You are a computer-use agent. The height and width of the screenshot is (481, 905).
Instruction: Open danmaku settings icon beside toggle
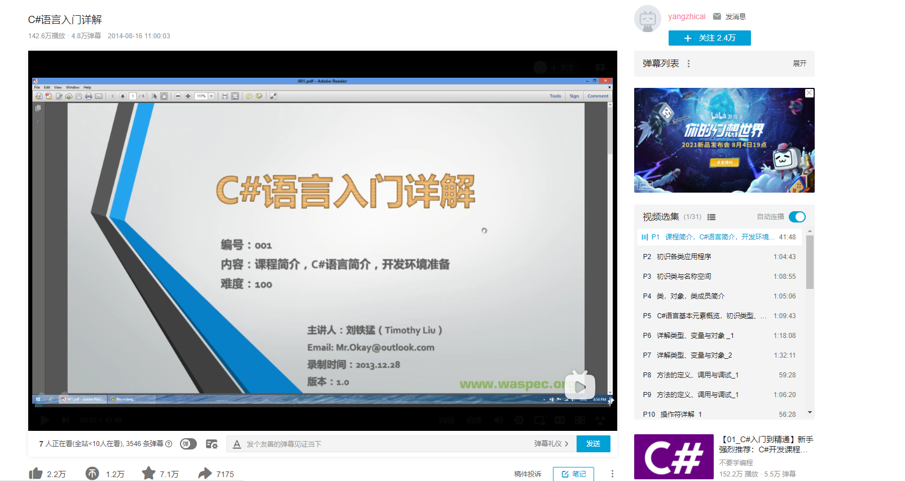(212, 444)
